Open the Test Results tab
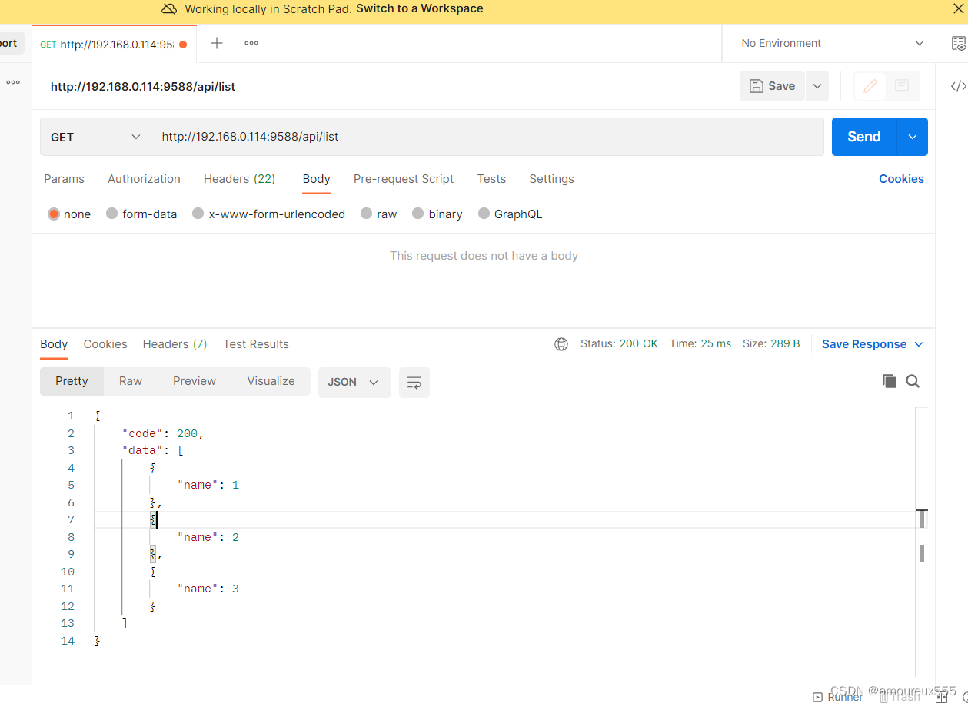This screenshot has width=968, height=703. (x=256, y=344)
